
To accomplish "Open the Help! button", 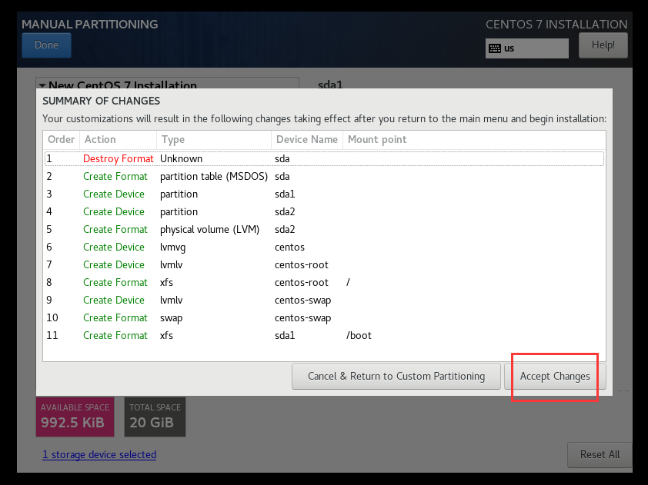I will pos(603,45).
